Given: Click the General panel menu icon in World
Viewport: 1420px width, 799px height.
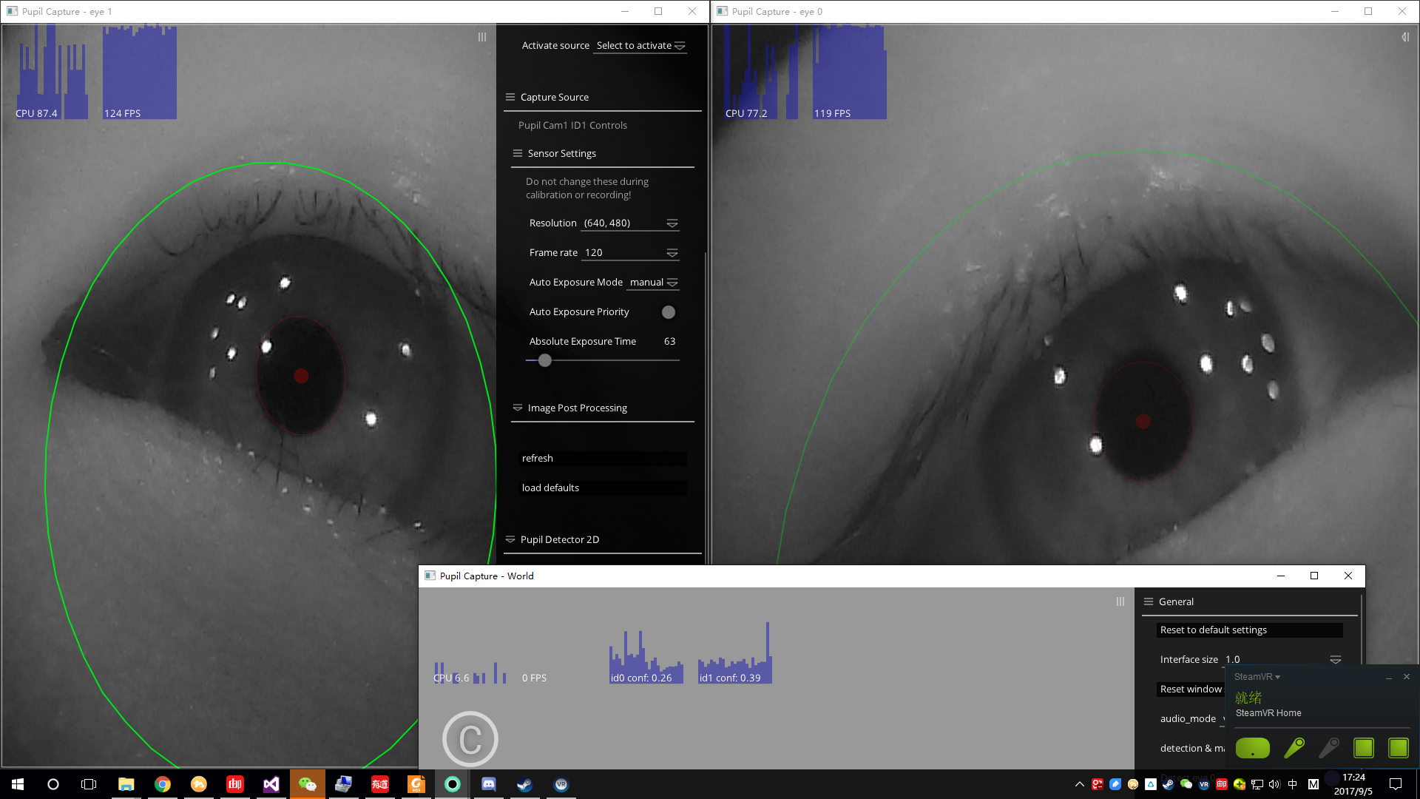Looking at the screenshot, I should click(1149, 601).
